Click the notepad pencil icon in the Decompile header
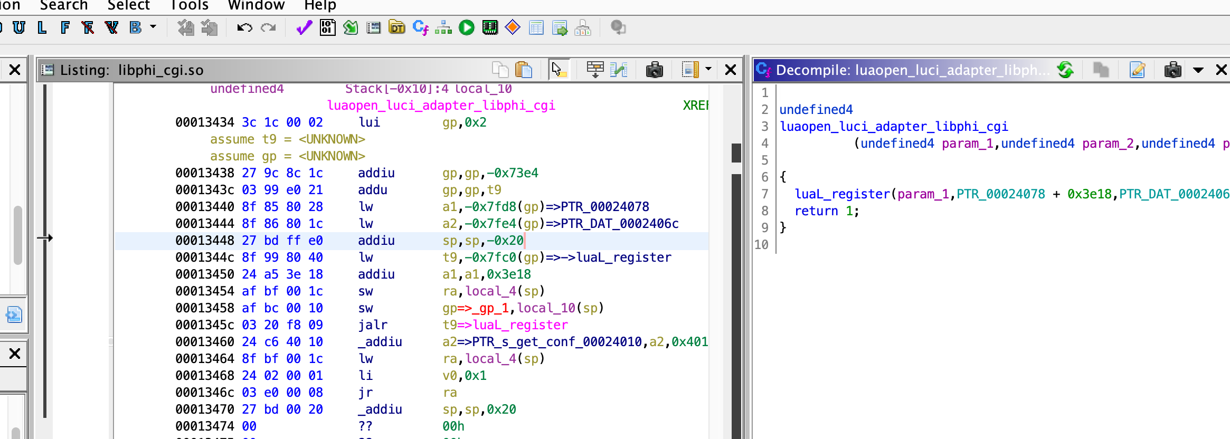 click(1137, 70)
